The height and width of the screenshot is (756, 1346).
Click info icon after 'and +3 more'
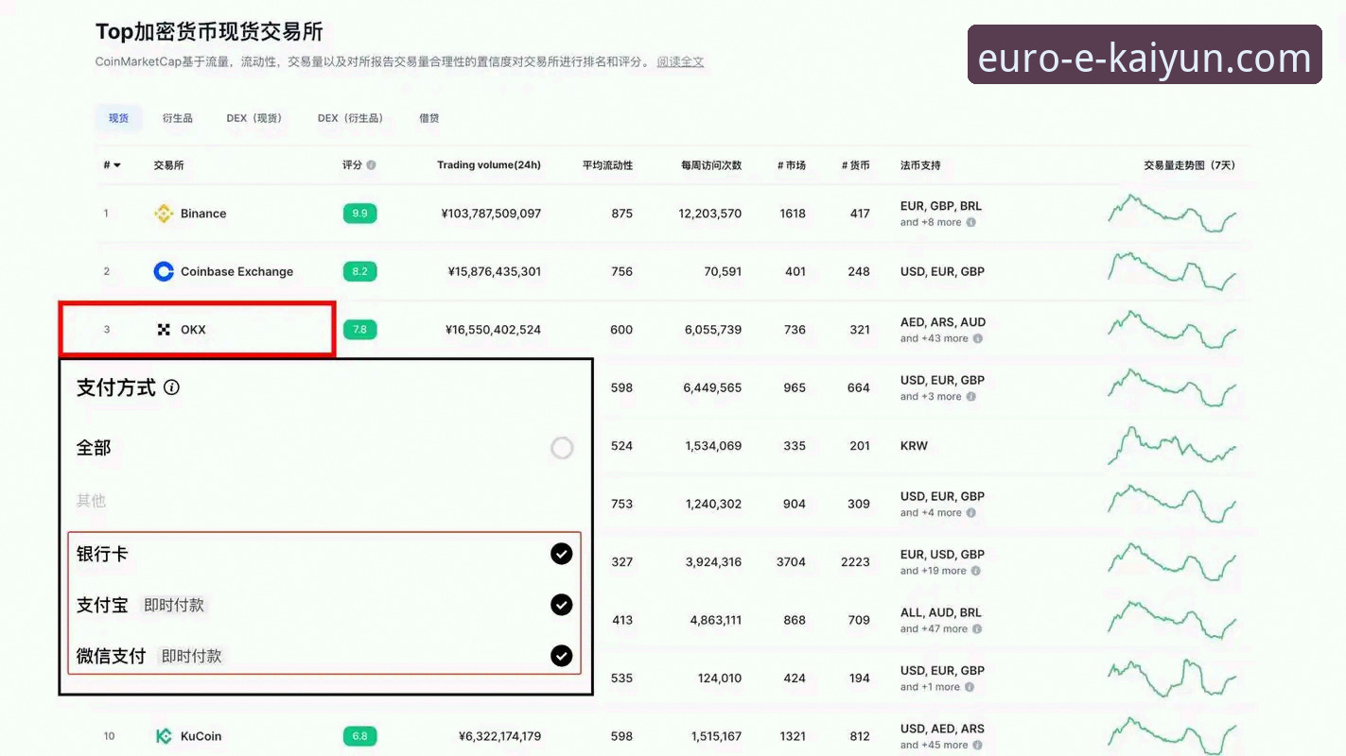tap(971, 397)
